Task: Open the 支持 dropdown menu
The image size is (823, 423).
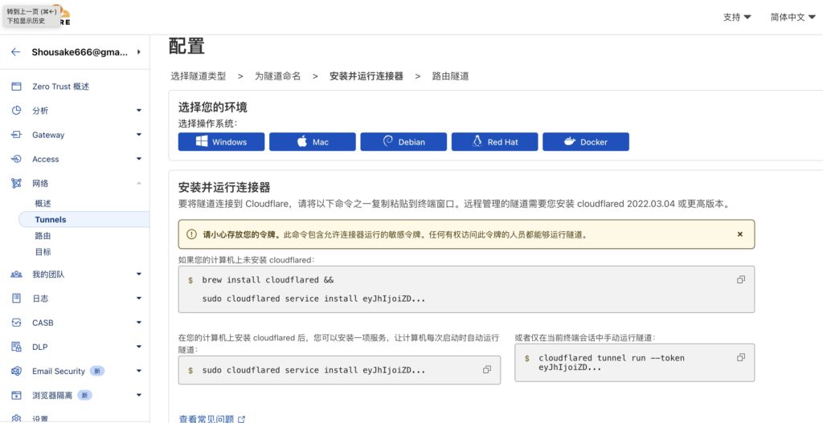Action: tap(737, 18)
